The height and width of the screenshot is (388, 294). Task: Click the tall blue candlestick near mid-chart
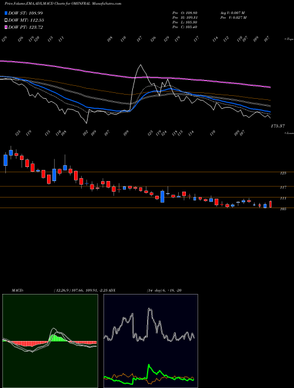tap(162, 197)
